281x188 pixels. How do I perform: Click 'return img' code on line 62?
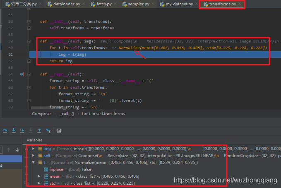tap(61, 61)
